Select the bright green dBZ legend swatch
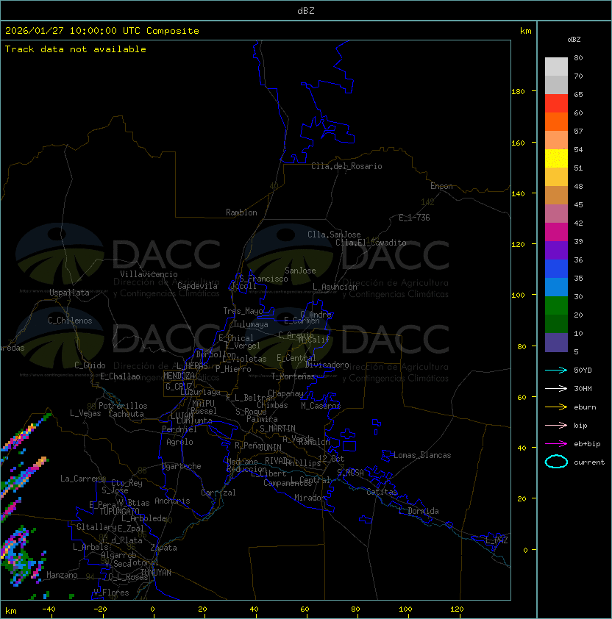 click(556, 306)
